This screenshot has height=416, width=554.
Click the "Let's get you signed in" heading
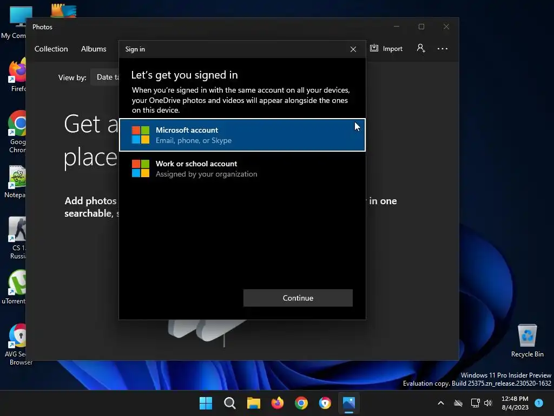pyautogui.click(x=184, y=75)
